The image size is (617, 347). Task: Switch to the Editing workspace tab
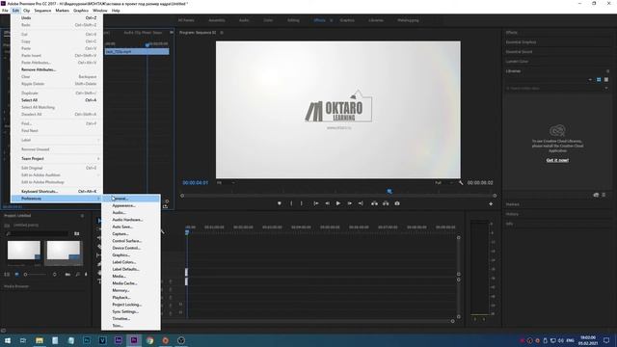[x=293, y=20]
